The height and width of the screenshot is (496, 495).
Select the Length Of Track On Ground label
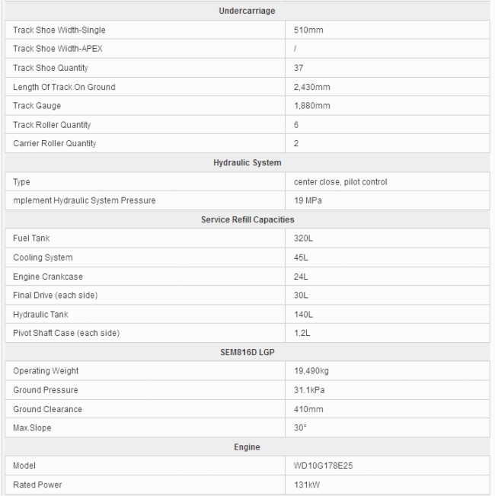[64, 87]
